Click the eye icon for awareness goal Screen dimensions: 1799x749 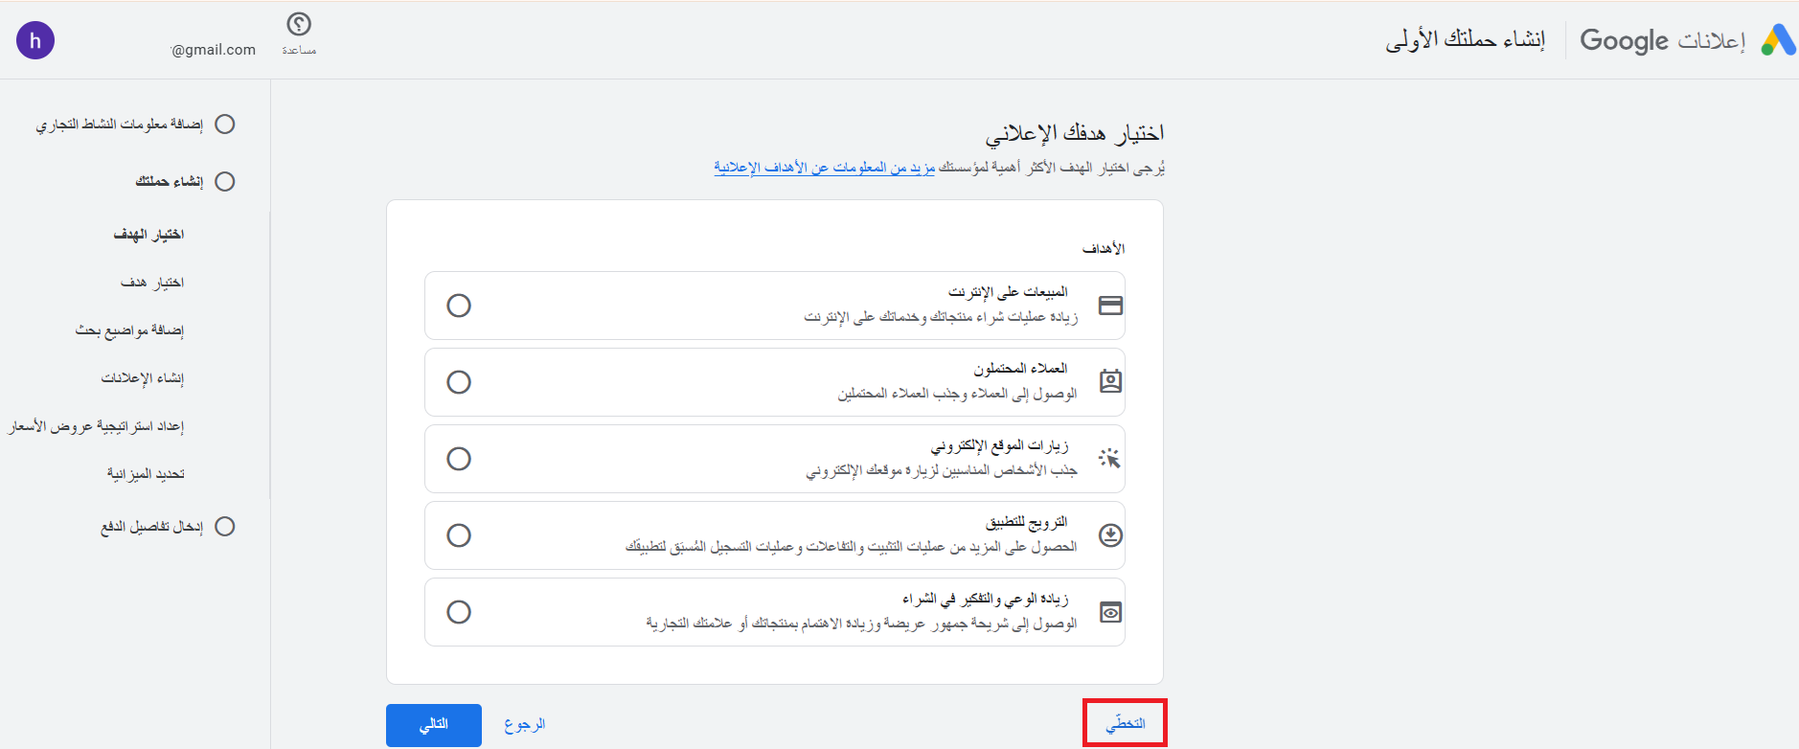tap(1110, 612)
